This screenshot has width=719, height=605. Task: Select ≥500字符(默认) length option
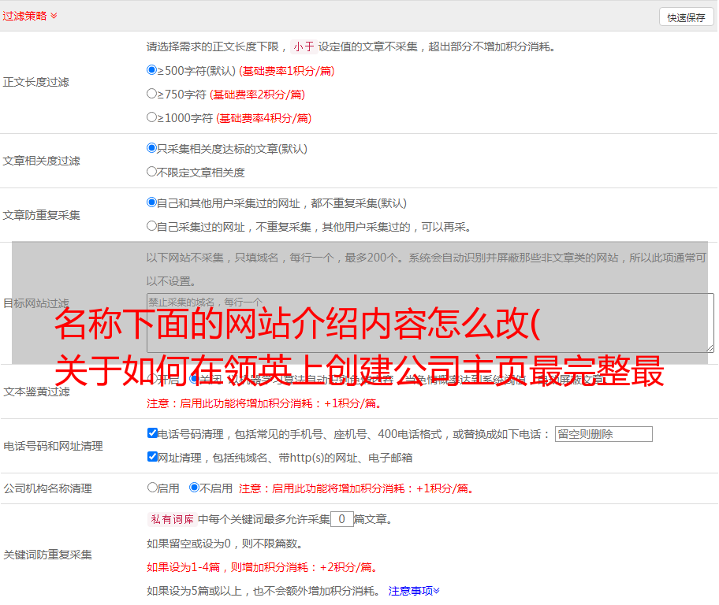click(x=152, y=70)
